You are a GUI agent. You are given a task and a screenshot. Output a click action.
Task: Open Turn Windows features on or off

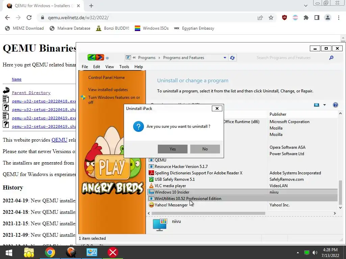click(114, 100)
